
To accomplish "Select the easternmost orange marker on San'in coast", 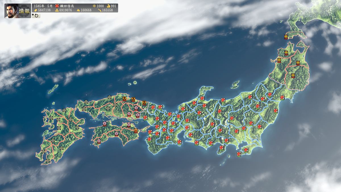I will tap(144, 103).
